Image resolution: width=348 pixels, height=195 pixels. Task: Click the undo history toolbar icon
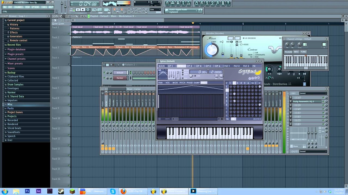[x=197, y=3]
